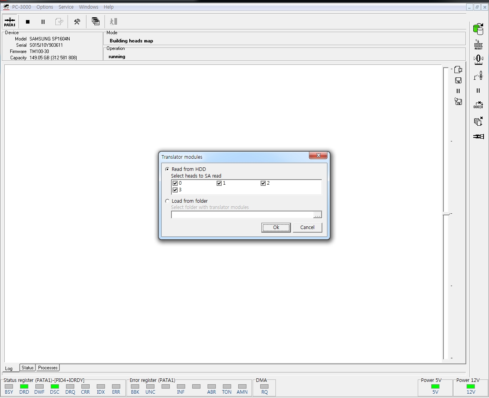This screenshot has width=489, height=398.
Task: Stop the running operation
Action: click(28, 22)
